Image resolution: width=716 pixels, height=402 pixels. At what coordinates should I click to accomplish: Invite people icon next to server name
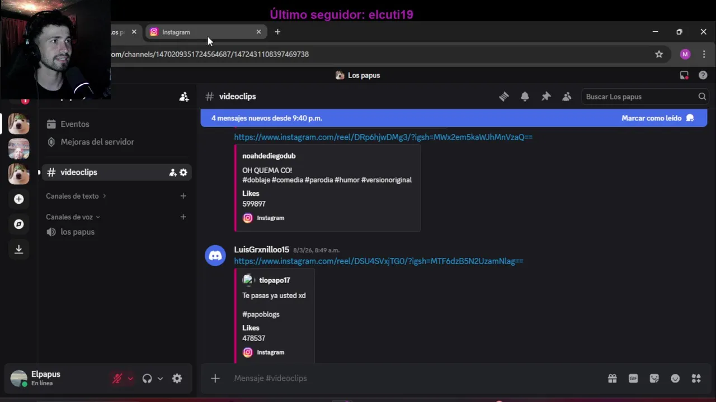pos(183,97)
